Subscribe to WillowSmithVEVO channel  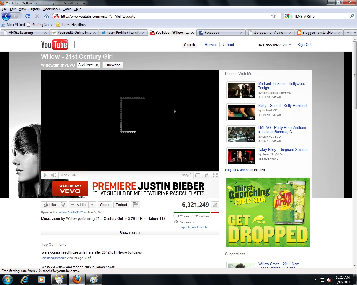(x=113, y=65)
